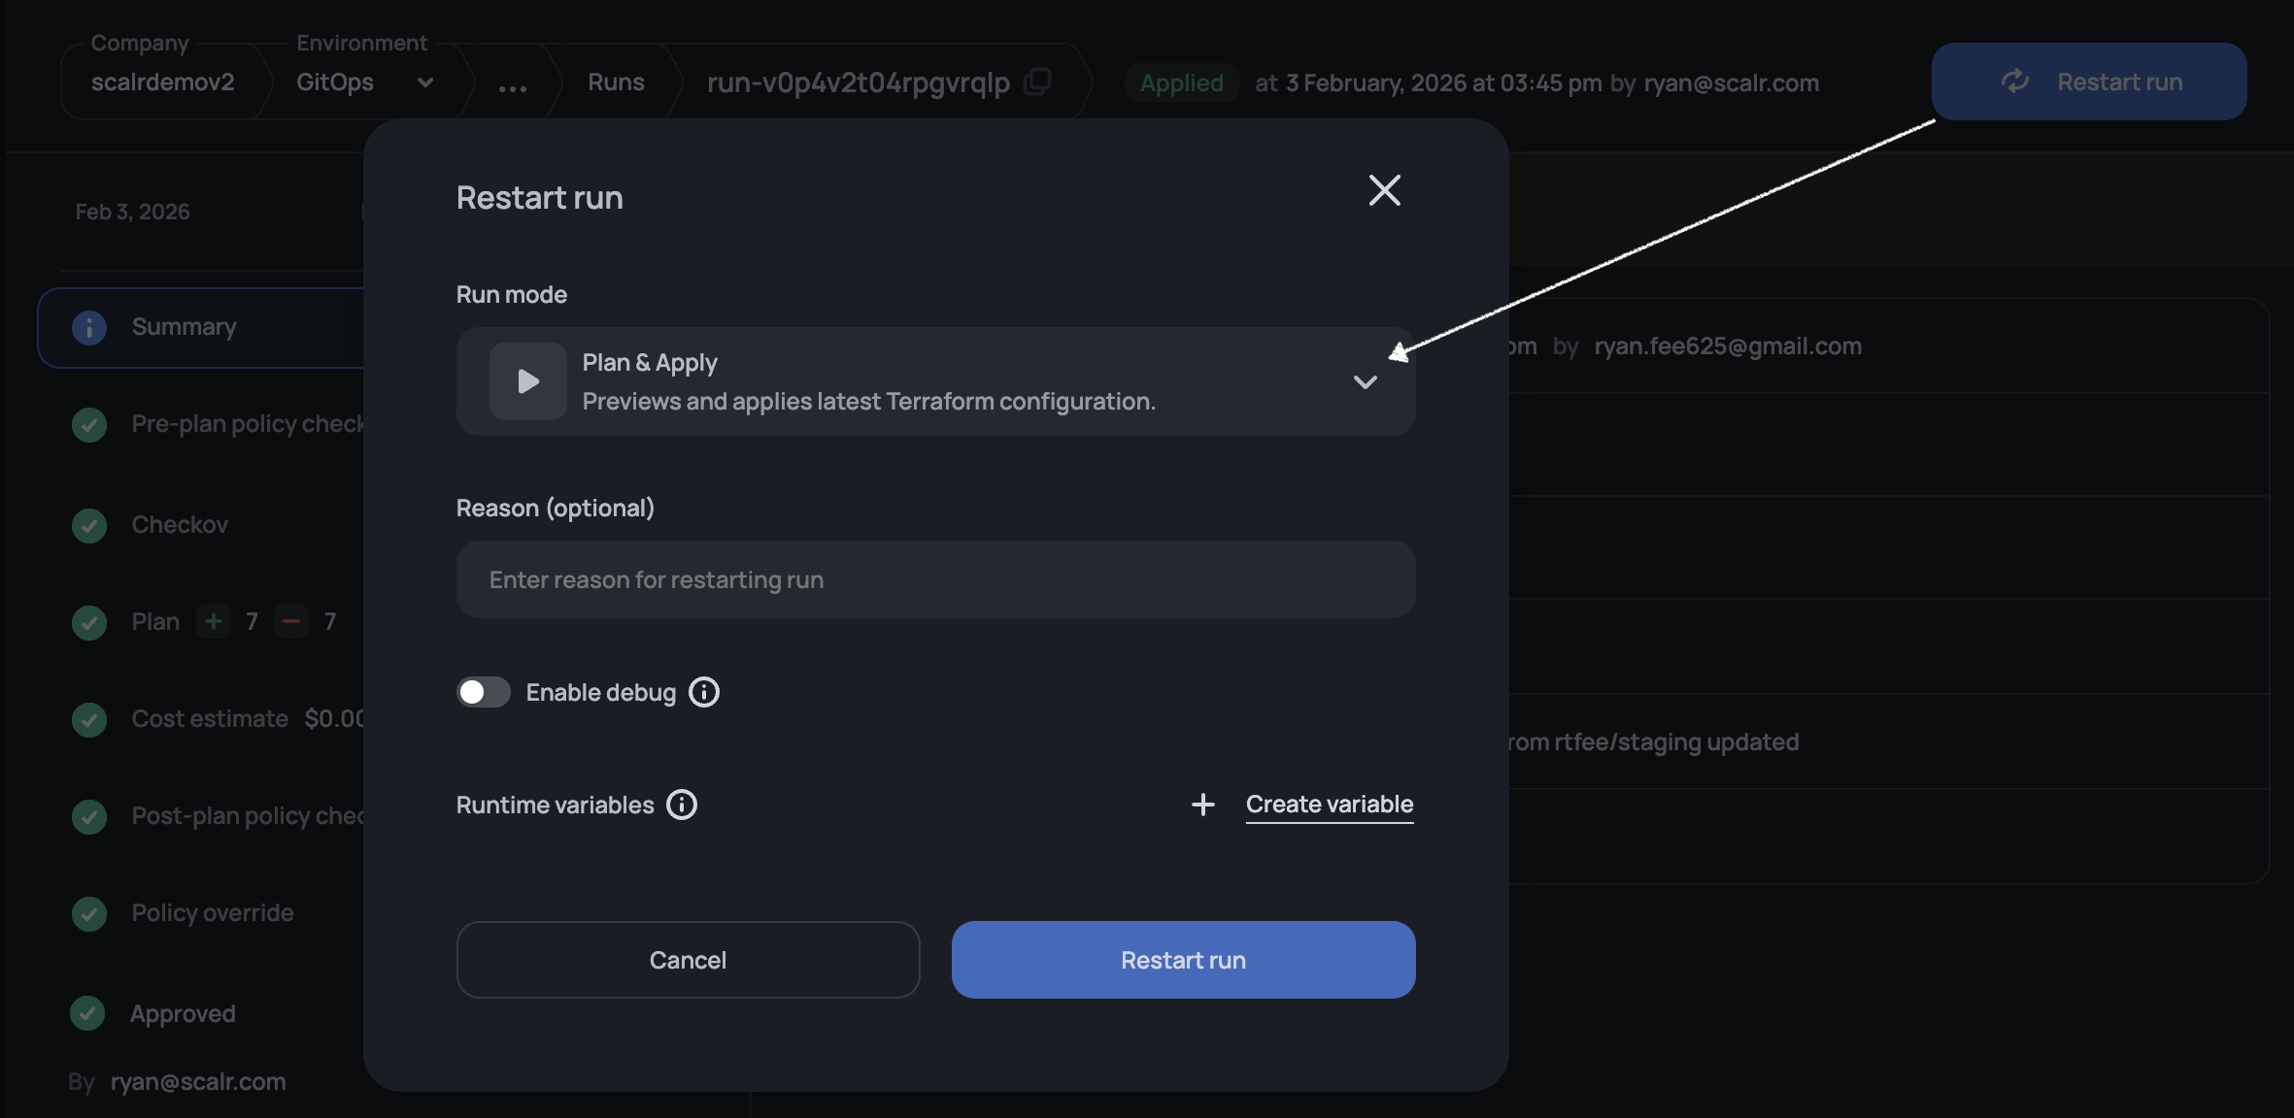2294x1118 pixels.
Task: Click the reason for restarting input field
Action: point(935,579)
